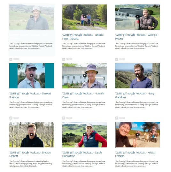
Task: Open 'Getting Through' Podcast – Georgie Moore title
Action: (x=136, y=37)
